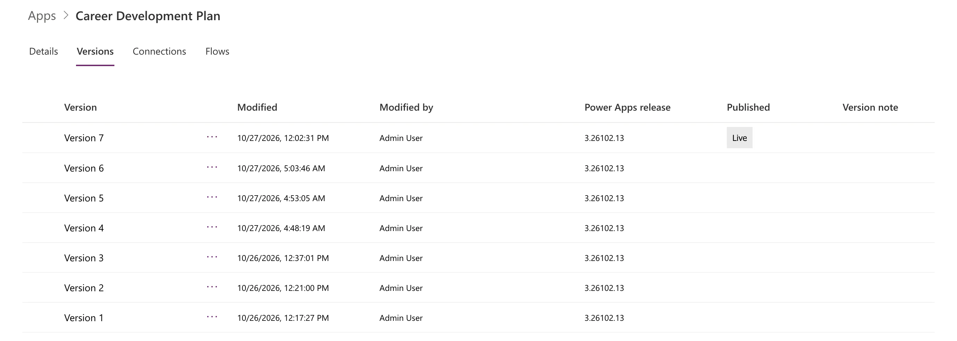The height and width of the screenshot is (341, 957).
Task: Click the Version column header
Action: coord(80,108)
